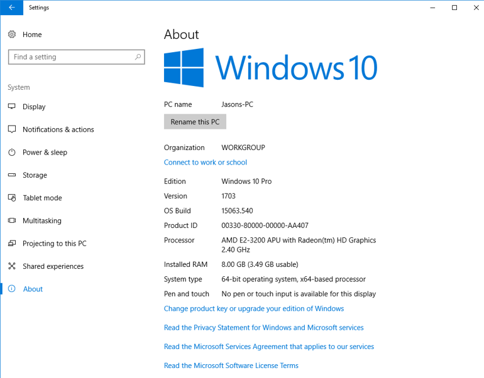Open Microsoft Services Agreement link
Viewport: 484px width, 378px height.
tap(268, 347)
